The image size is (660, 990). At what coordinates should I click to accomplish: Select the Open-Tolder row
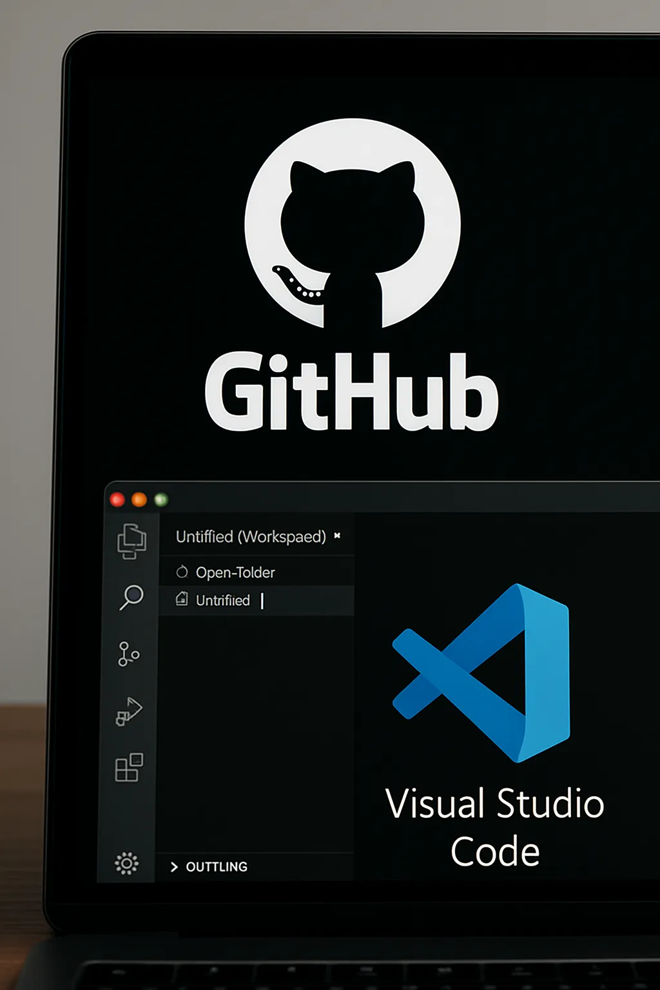click(x=257, y=572)
